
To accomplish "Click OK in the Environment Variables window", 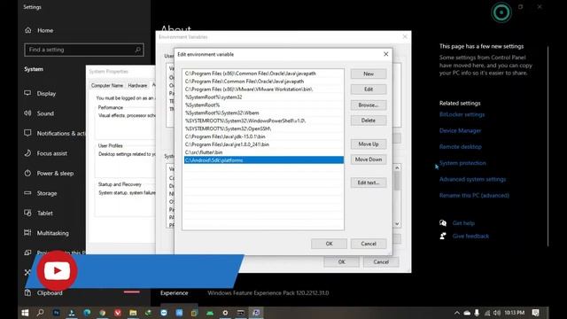I will (341, 262).
